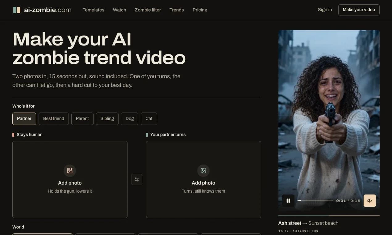Unmute the preview video sound
Viewport: 392px width, 235px height.
click(x=370, y=201)
